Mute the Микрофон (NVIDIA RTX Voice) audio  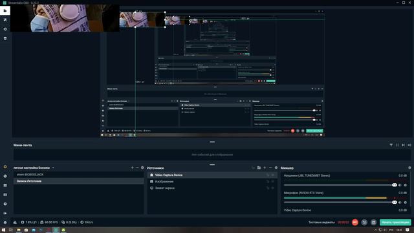400,203
